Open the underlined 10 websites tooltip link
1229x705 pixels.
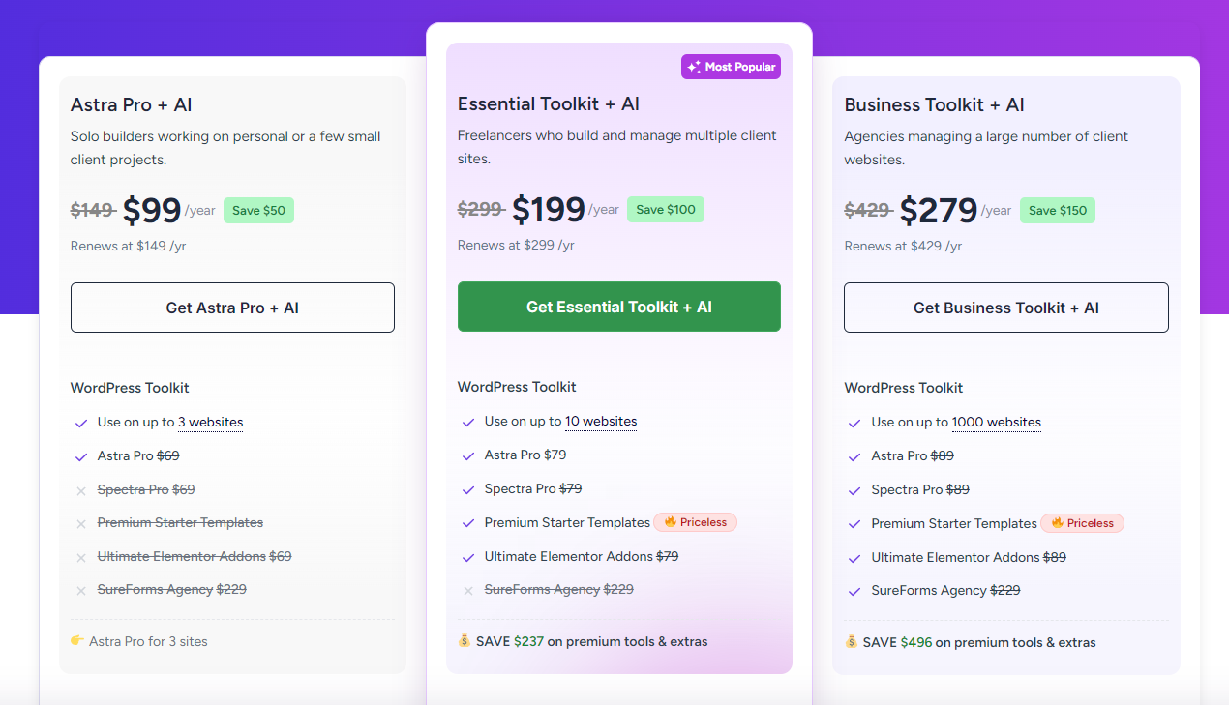[x=601, y=422]
